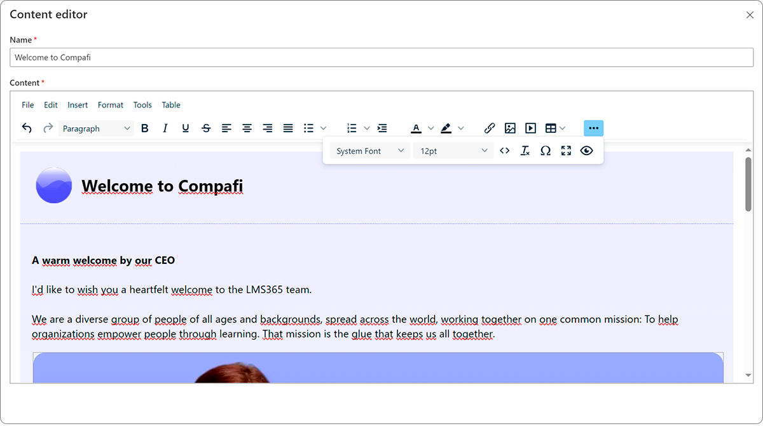This screenshot has height=426, width=763.
Task: Open the Edit menu
Action: tap(51, 105)
